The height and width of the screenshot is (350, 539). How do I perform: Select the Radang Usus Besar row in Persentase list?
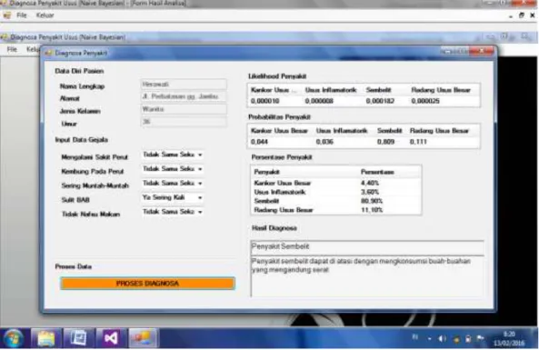335,210
